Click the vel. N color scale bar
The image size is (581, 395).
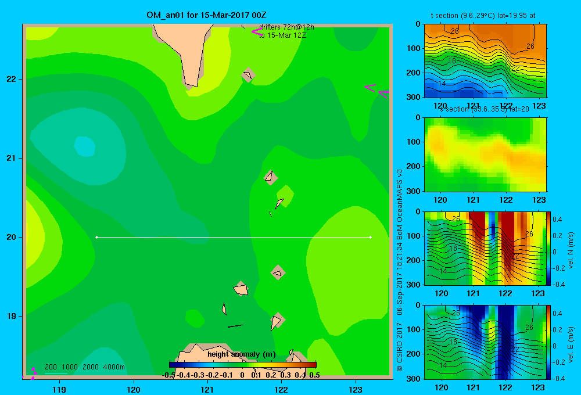tap(549, 248)
